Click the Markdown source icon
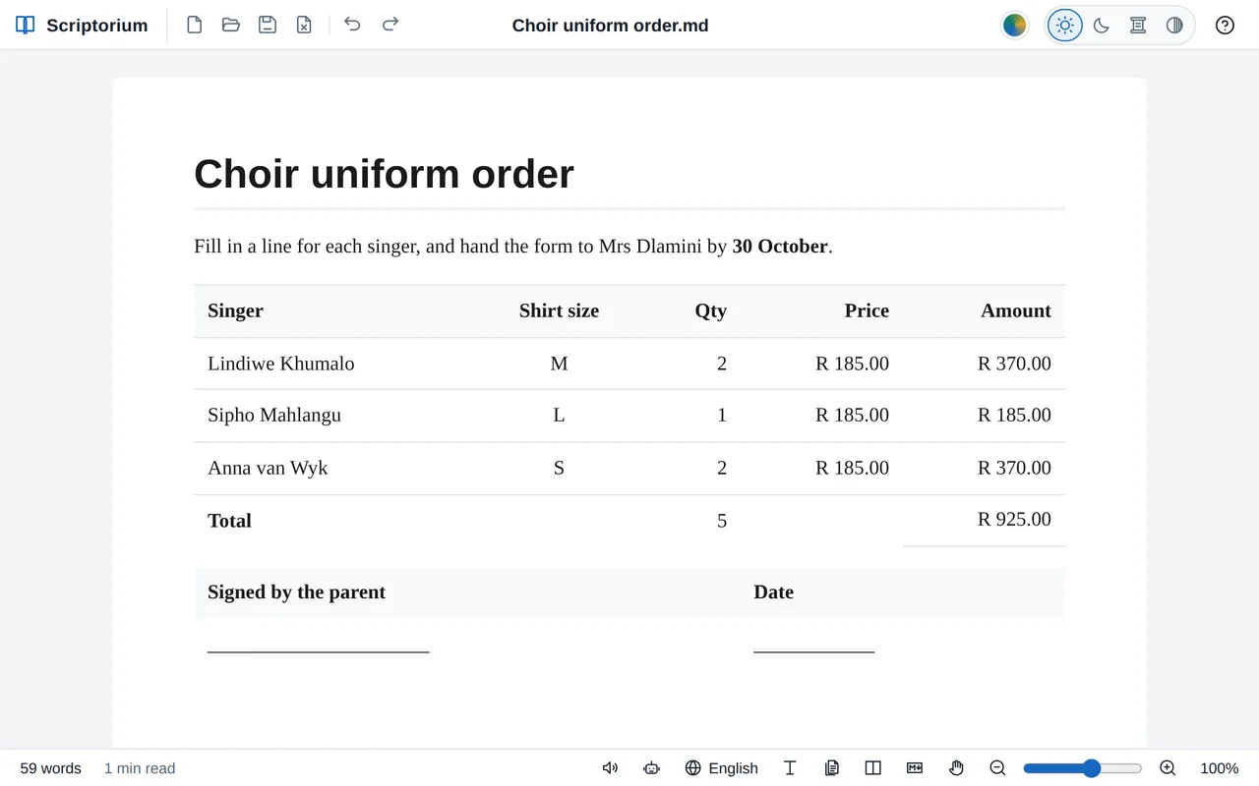 (915, 768)
